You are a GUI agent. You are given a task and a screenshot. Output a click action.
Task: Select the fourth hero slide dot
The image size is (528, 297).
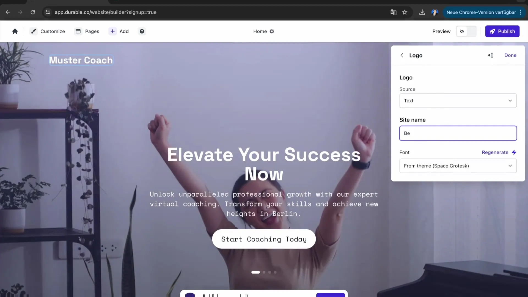pyautogui.click(x=275, y=272)
